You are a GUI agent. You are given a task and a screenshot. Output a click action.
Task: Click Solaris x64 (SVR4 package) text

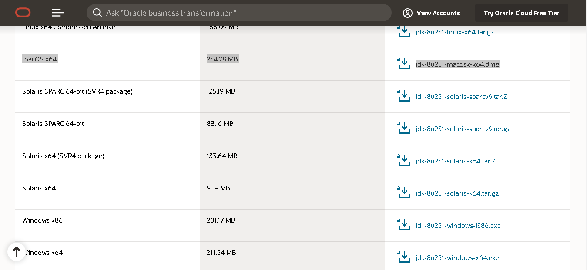pyautogui.click(x=63, y=156)
